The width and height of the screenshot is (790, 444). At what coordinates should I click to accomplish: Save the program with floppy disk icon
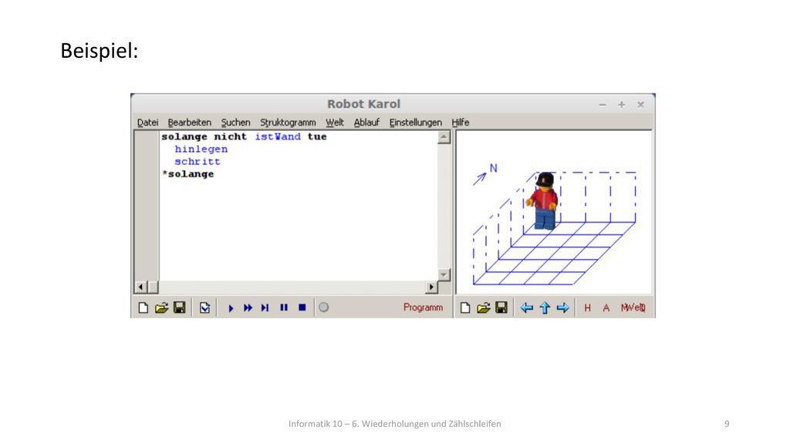[179, 308]
